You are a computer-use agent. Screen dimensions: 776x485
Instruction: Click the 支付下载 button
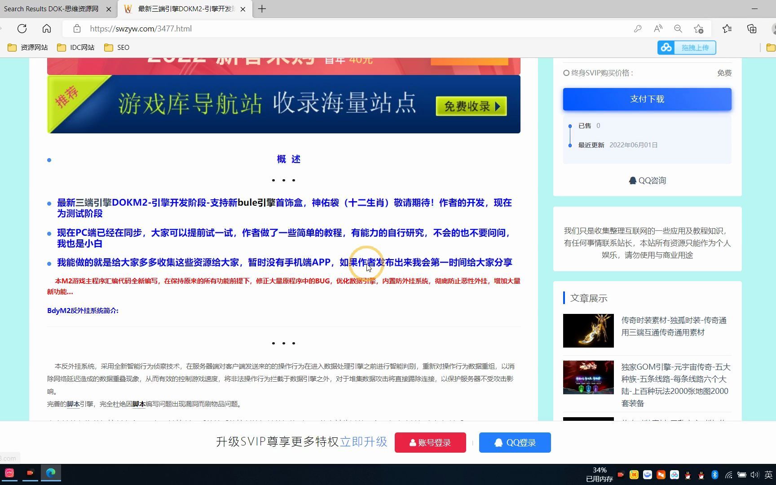647,99
